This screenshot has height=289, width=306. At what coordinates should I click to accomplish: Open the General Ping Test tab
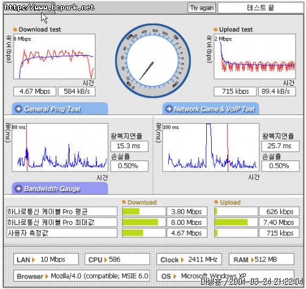coord(60,108)
